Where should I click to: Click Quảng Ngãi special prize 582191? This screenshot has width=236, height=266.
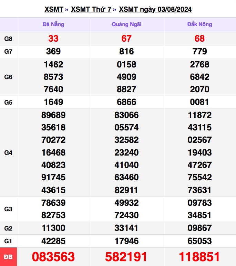[126, 257]
